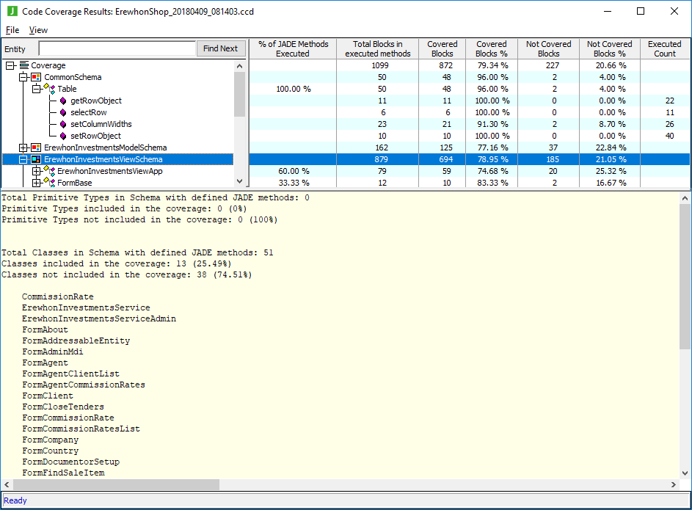
Task: Select the Table tree item
Action: point(67,89)
